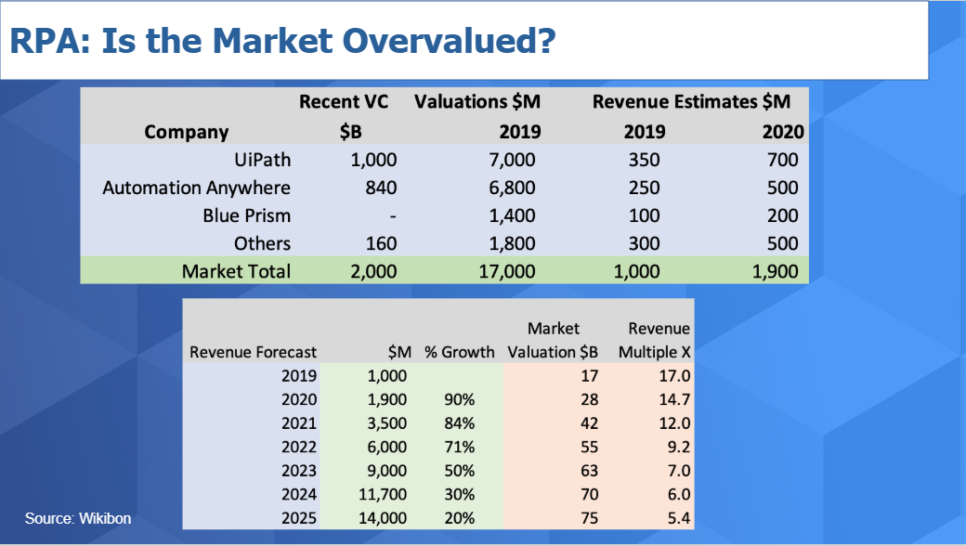Screen dimensions: 966x546
Task: Select the 2025 market valuation "75"
Action: [590, 518]
